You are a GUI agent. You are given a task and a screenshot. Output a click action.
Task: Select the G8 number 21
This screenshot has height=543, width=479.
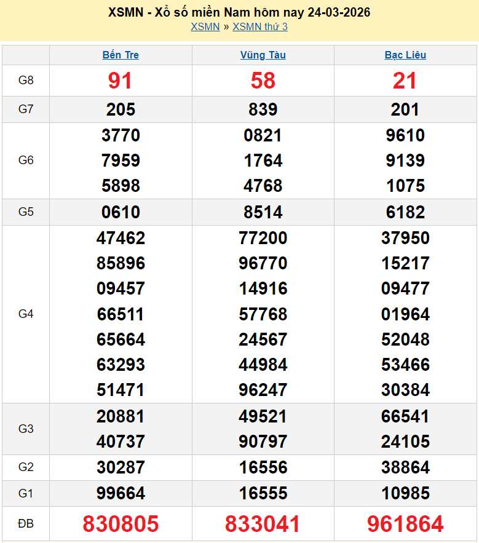tap(405, 81)
